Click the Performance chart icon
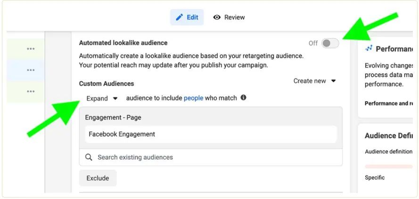Image resolution: width=419 pixels, height=199 pixels. [x=369, y=48]
